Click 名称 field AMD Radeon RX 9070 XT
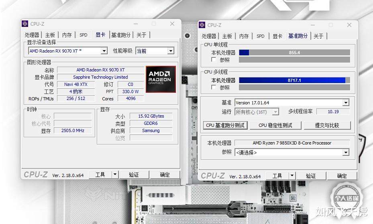373x224 pixels. (100, 70)
